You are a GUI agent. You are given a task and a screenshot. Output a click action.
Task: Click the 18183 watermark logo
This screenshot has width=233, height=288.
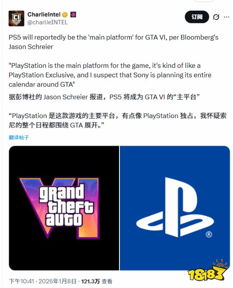[x=207, y=270]
